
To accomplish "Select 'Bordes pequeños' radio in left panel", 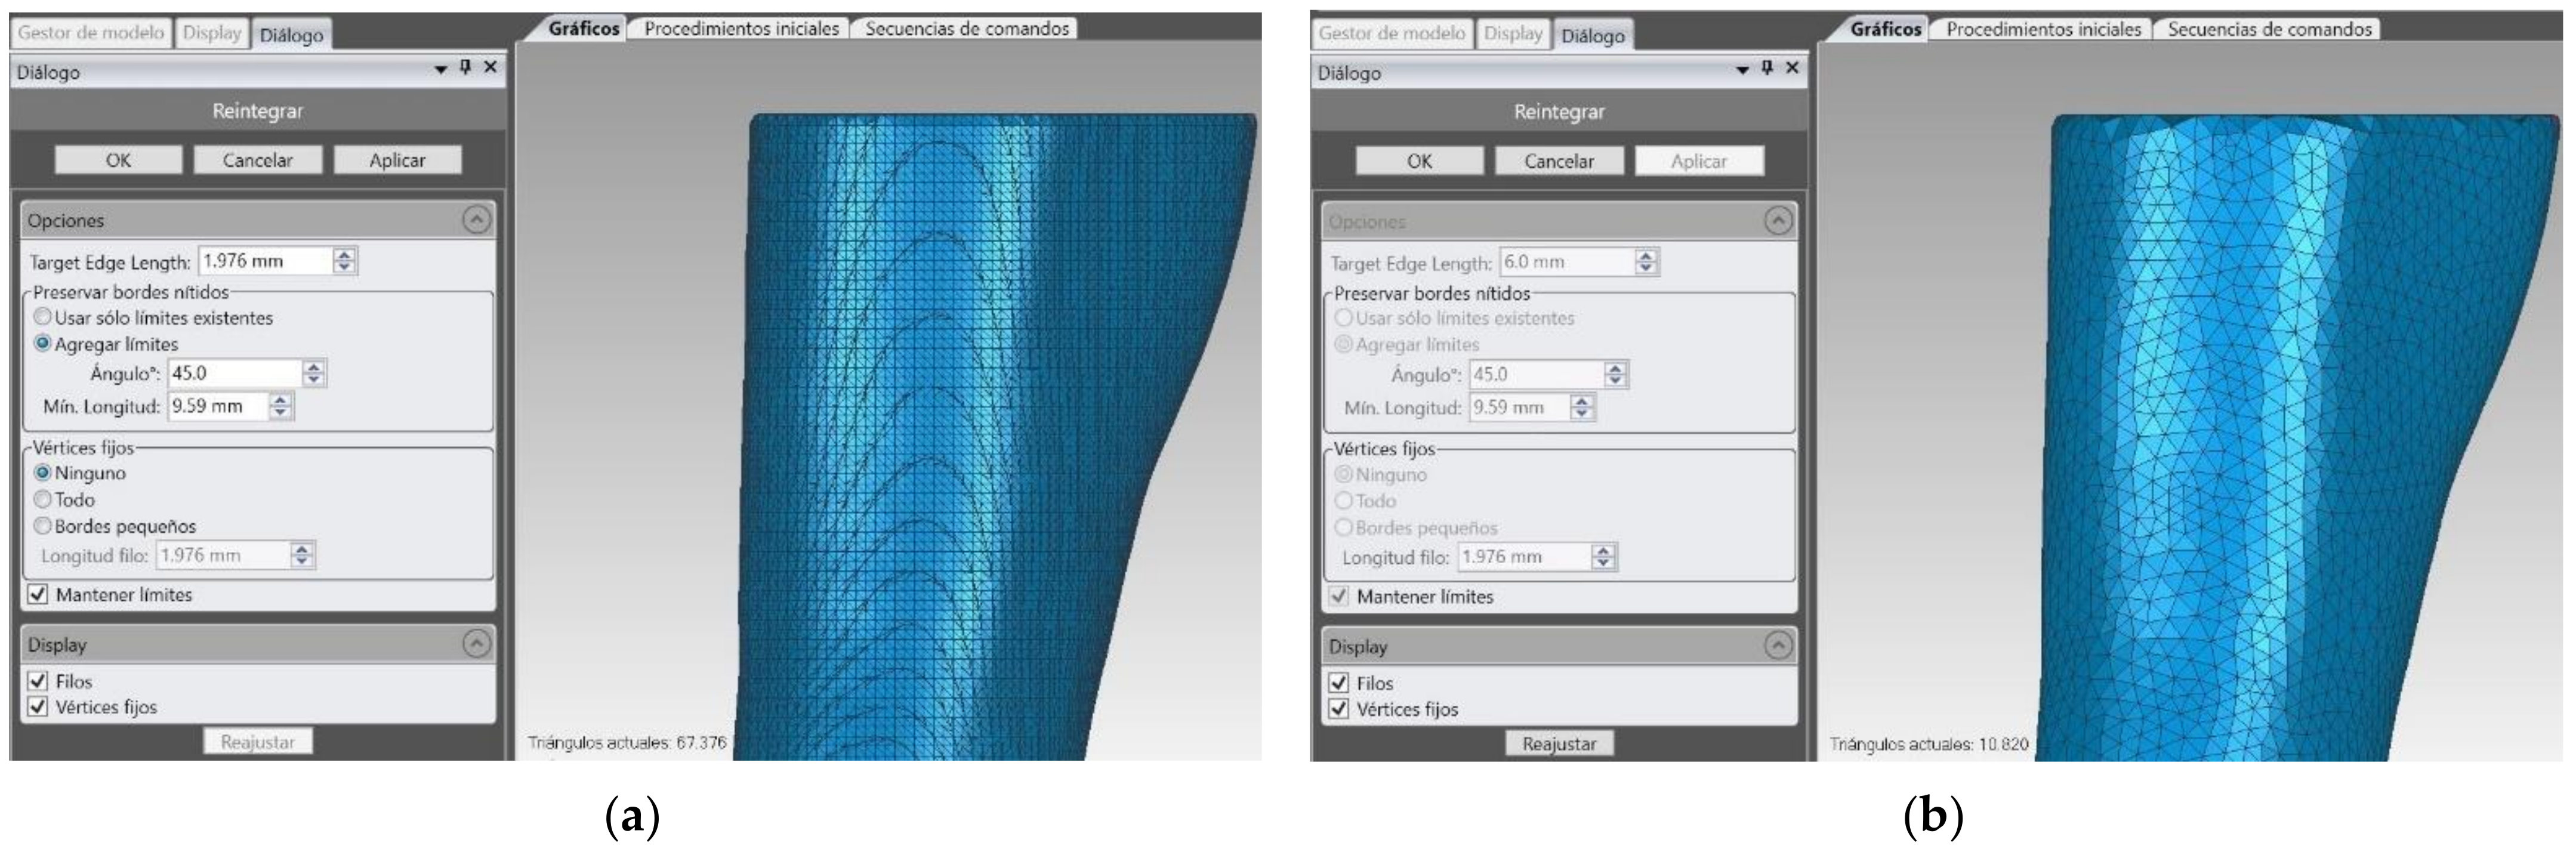I will point(43,526).
